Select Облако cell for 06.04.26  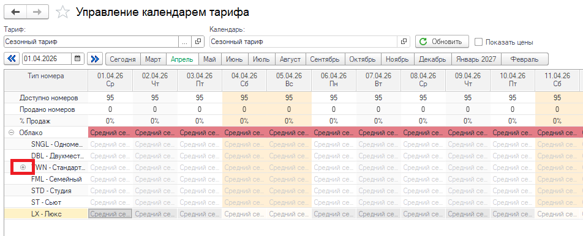pos(334,133)
